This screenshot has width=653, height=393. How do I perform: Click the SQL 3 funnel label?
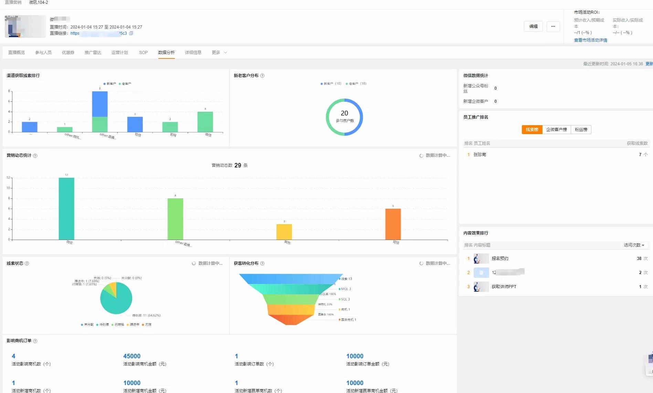[x=345, y=299]
